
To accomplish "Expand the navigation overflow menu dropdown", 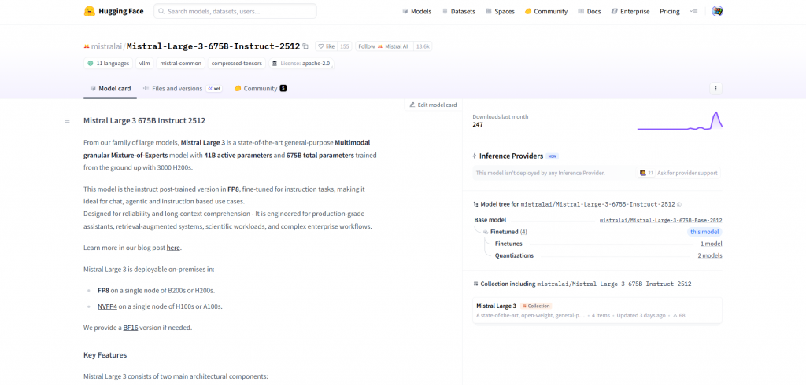I will (693, 11).
